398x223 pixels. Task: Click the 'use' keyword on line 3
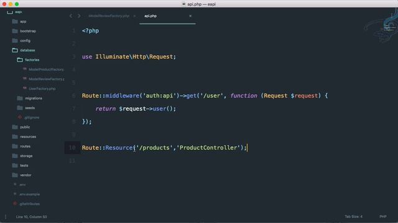click(x=87, y=56)
